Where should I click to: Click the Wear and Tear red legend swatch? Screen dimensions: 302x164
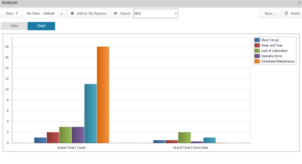[257, 45]
